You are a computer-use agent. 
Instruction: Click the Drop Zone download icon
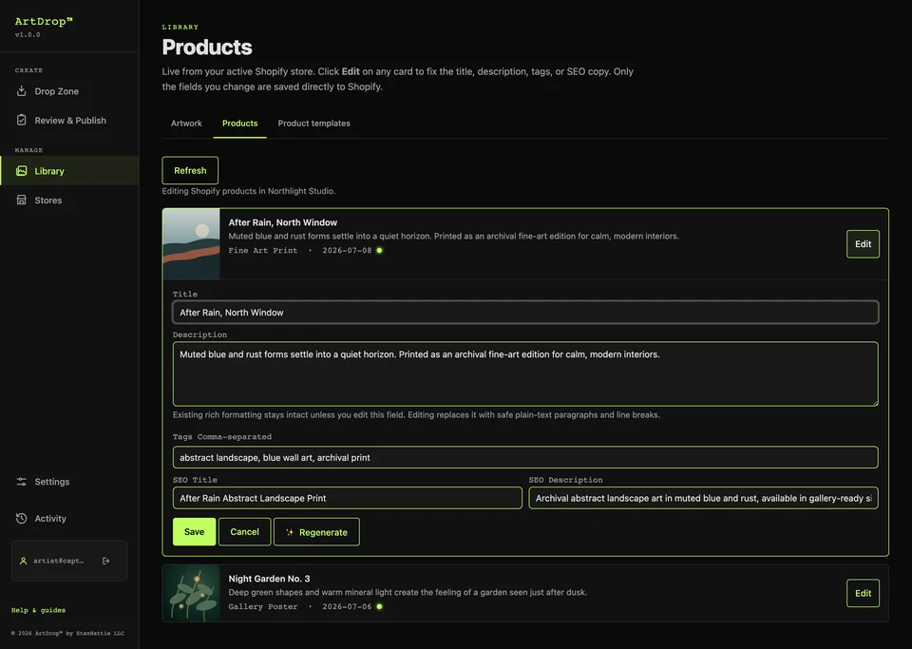coord(22,90)
